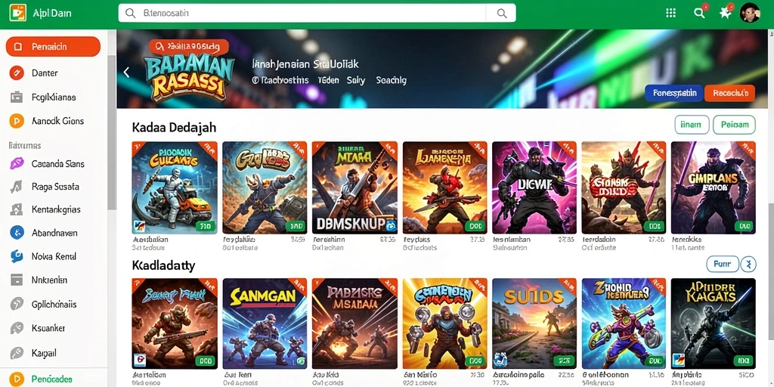
Task: Open the Kagais game thumbnail
Action: tap(714, 324)
